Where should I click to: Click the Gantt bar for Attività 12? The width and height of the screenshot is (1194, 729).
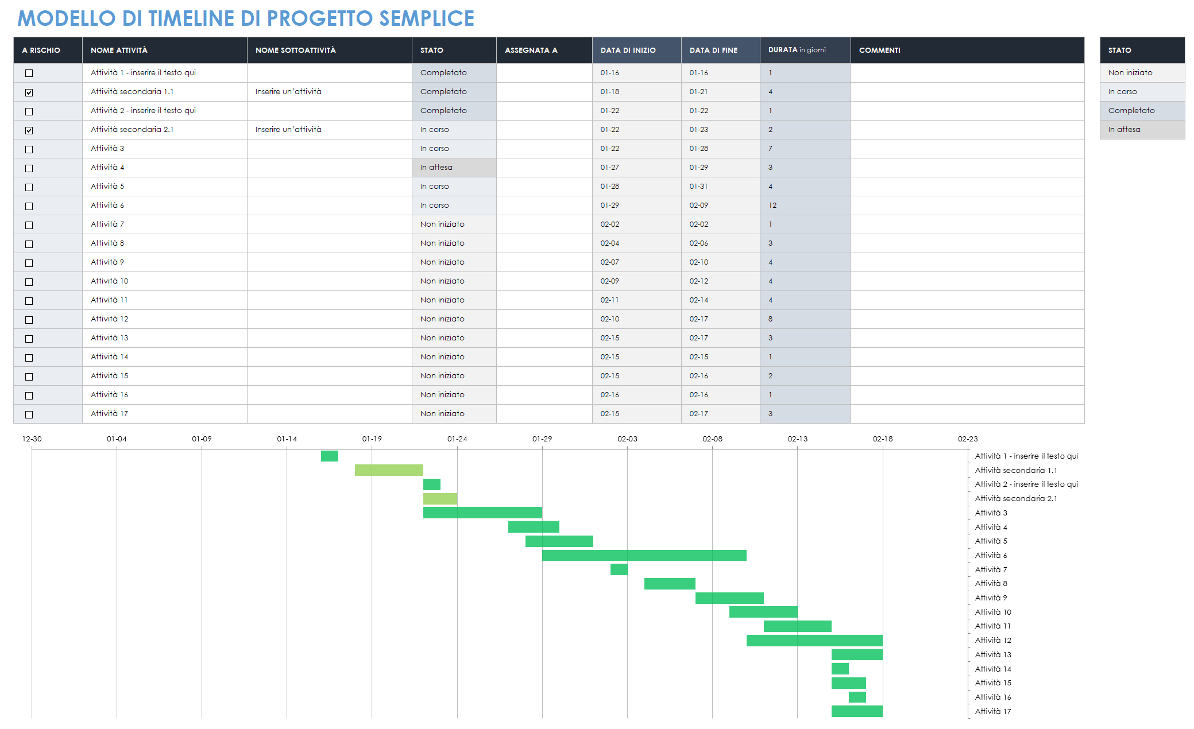point(814,641)
